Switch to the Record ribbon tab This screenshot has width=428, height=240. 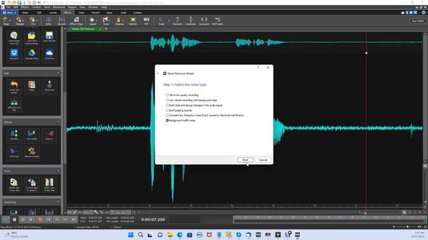pos(95,13)
